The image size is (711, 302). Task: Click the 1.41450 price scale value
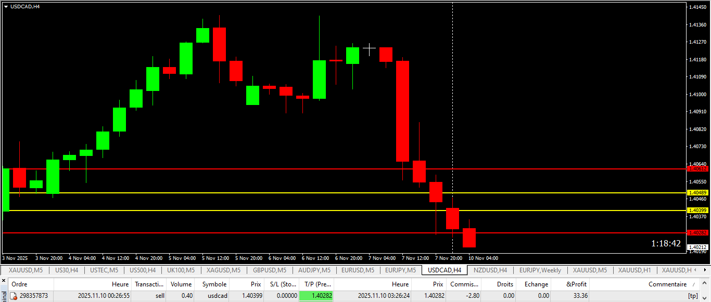pyautogui.click(x=698, y=7)
